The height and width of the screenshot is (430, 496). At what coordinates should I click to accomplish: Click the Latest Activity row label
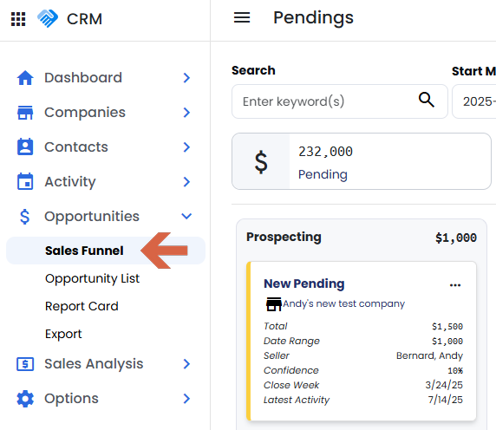click(x=297, y=400)
